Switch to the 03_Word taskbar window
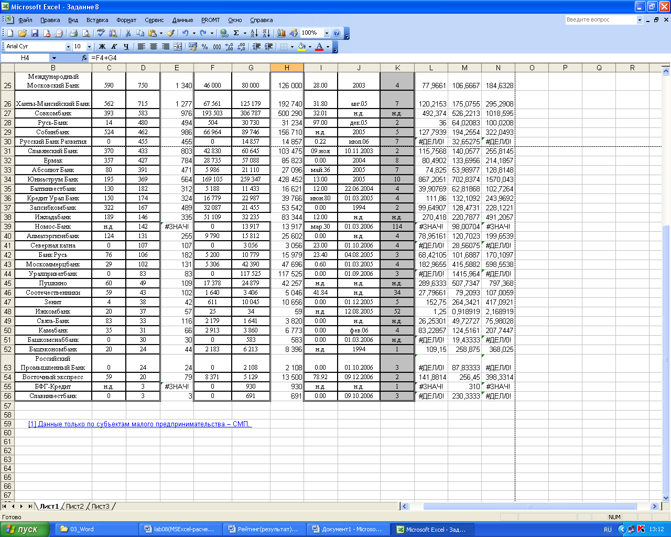This screenshot has height=537, width=671. tap(98, 529)
